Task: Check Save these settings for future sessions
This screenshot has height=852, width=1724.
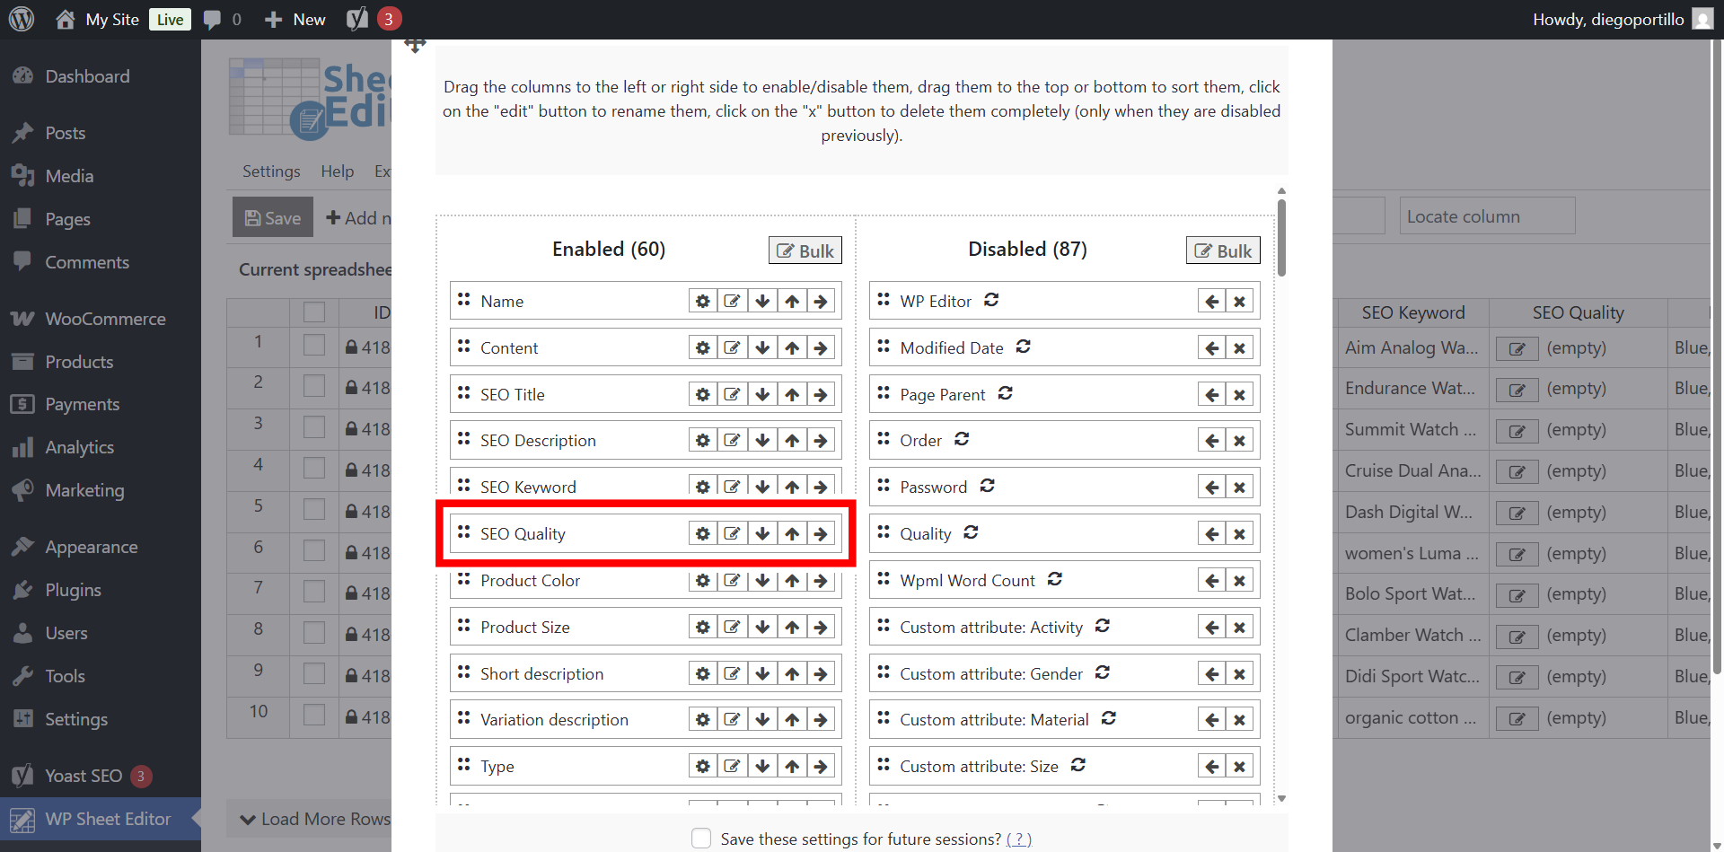Action: (x=701, y=839)
